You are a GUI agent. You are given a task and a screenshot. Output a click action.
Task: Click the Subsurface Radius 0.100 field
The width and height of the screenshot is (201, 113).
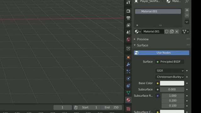pyautogui.click(x=173, y=105)
